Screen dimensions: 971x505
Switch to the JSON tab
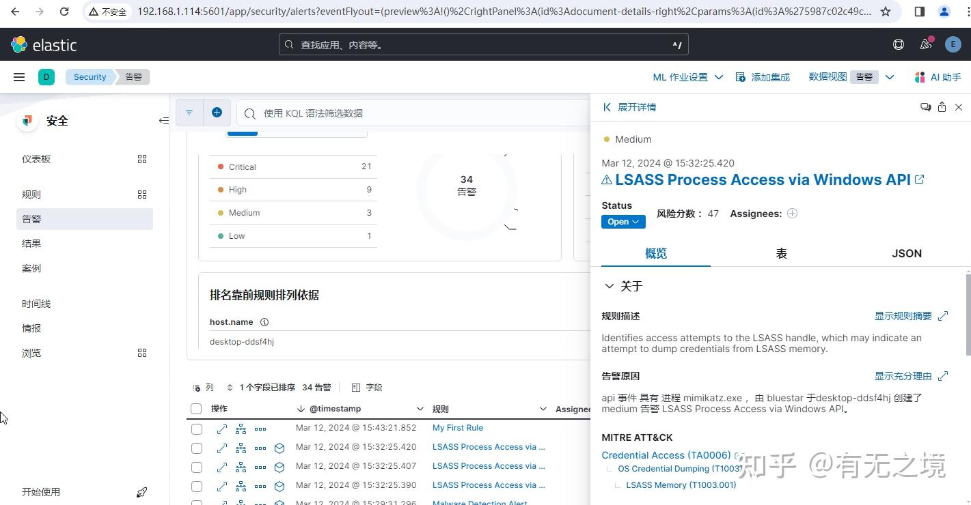coord(907,253)
